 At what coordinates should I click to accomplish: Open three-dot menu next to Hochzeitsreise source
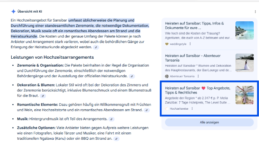[x=192, y=109]
